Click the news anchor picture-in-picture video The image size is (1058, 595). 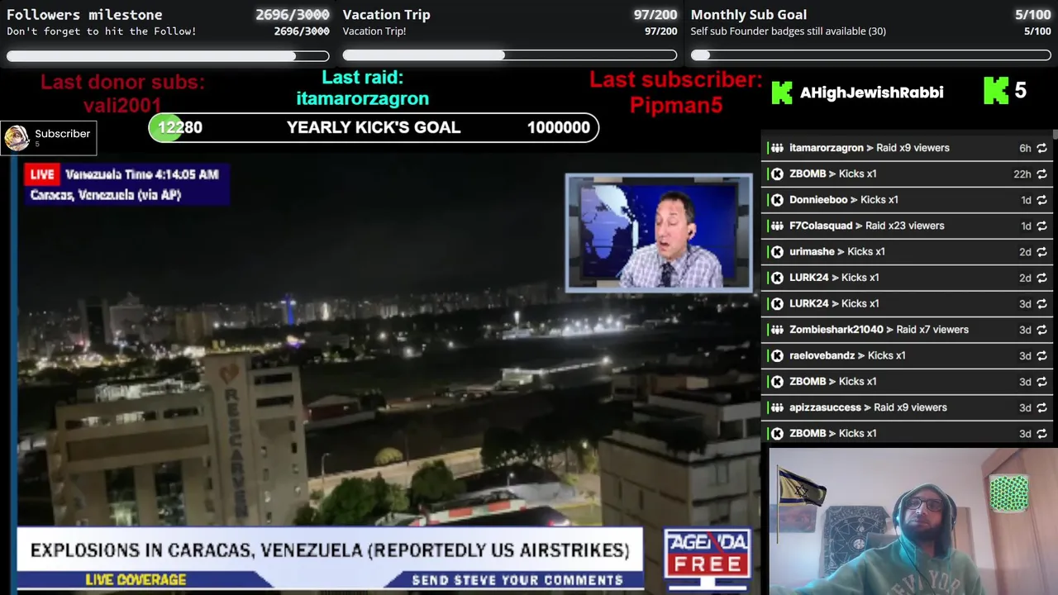tap(659, 233)
